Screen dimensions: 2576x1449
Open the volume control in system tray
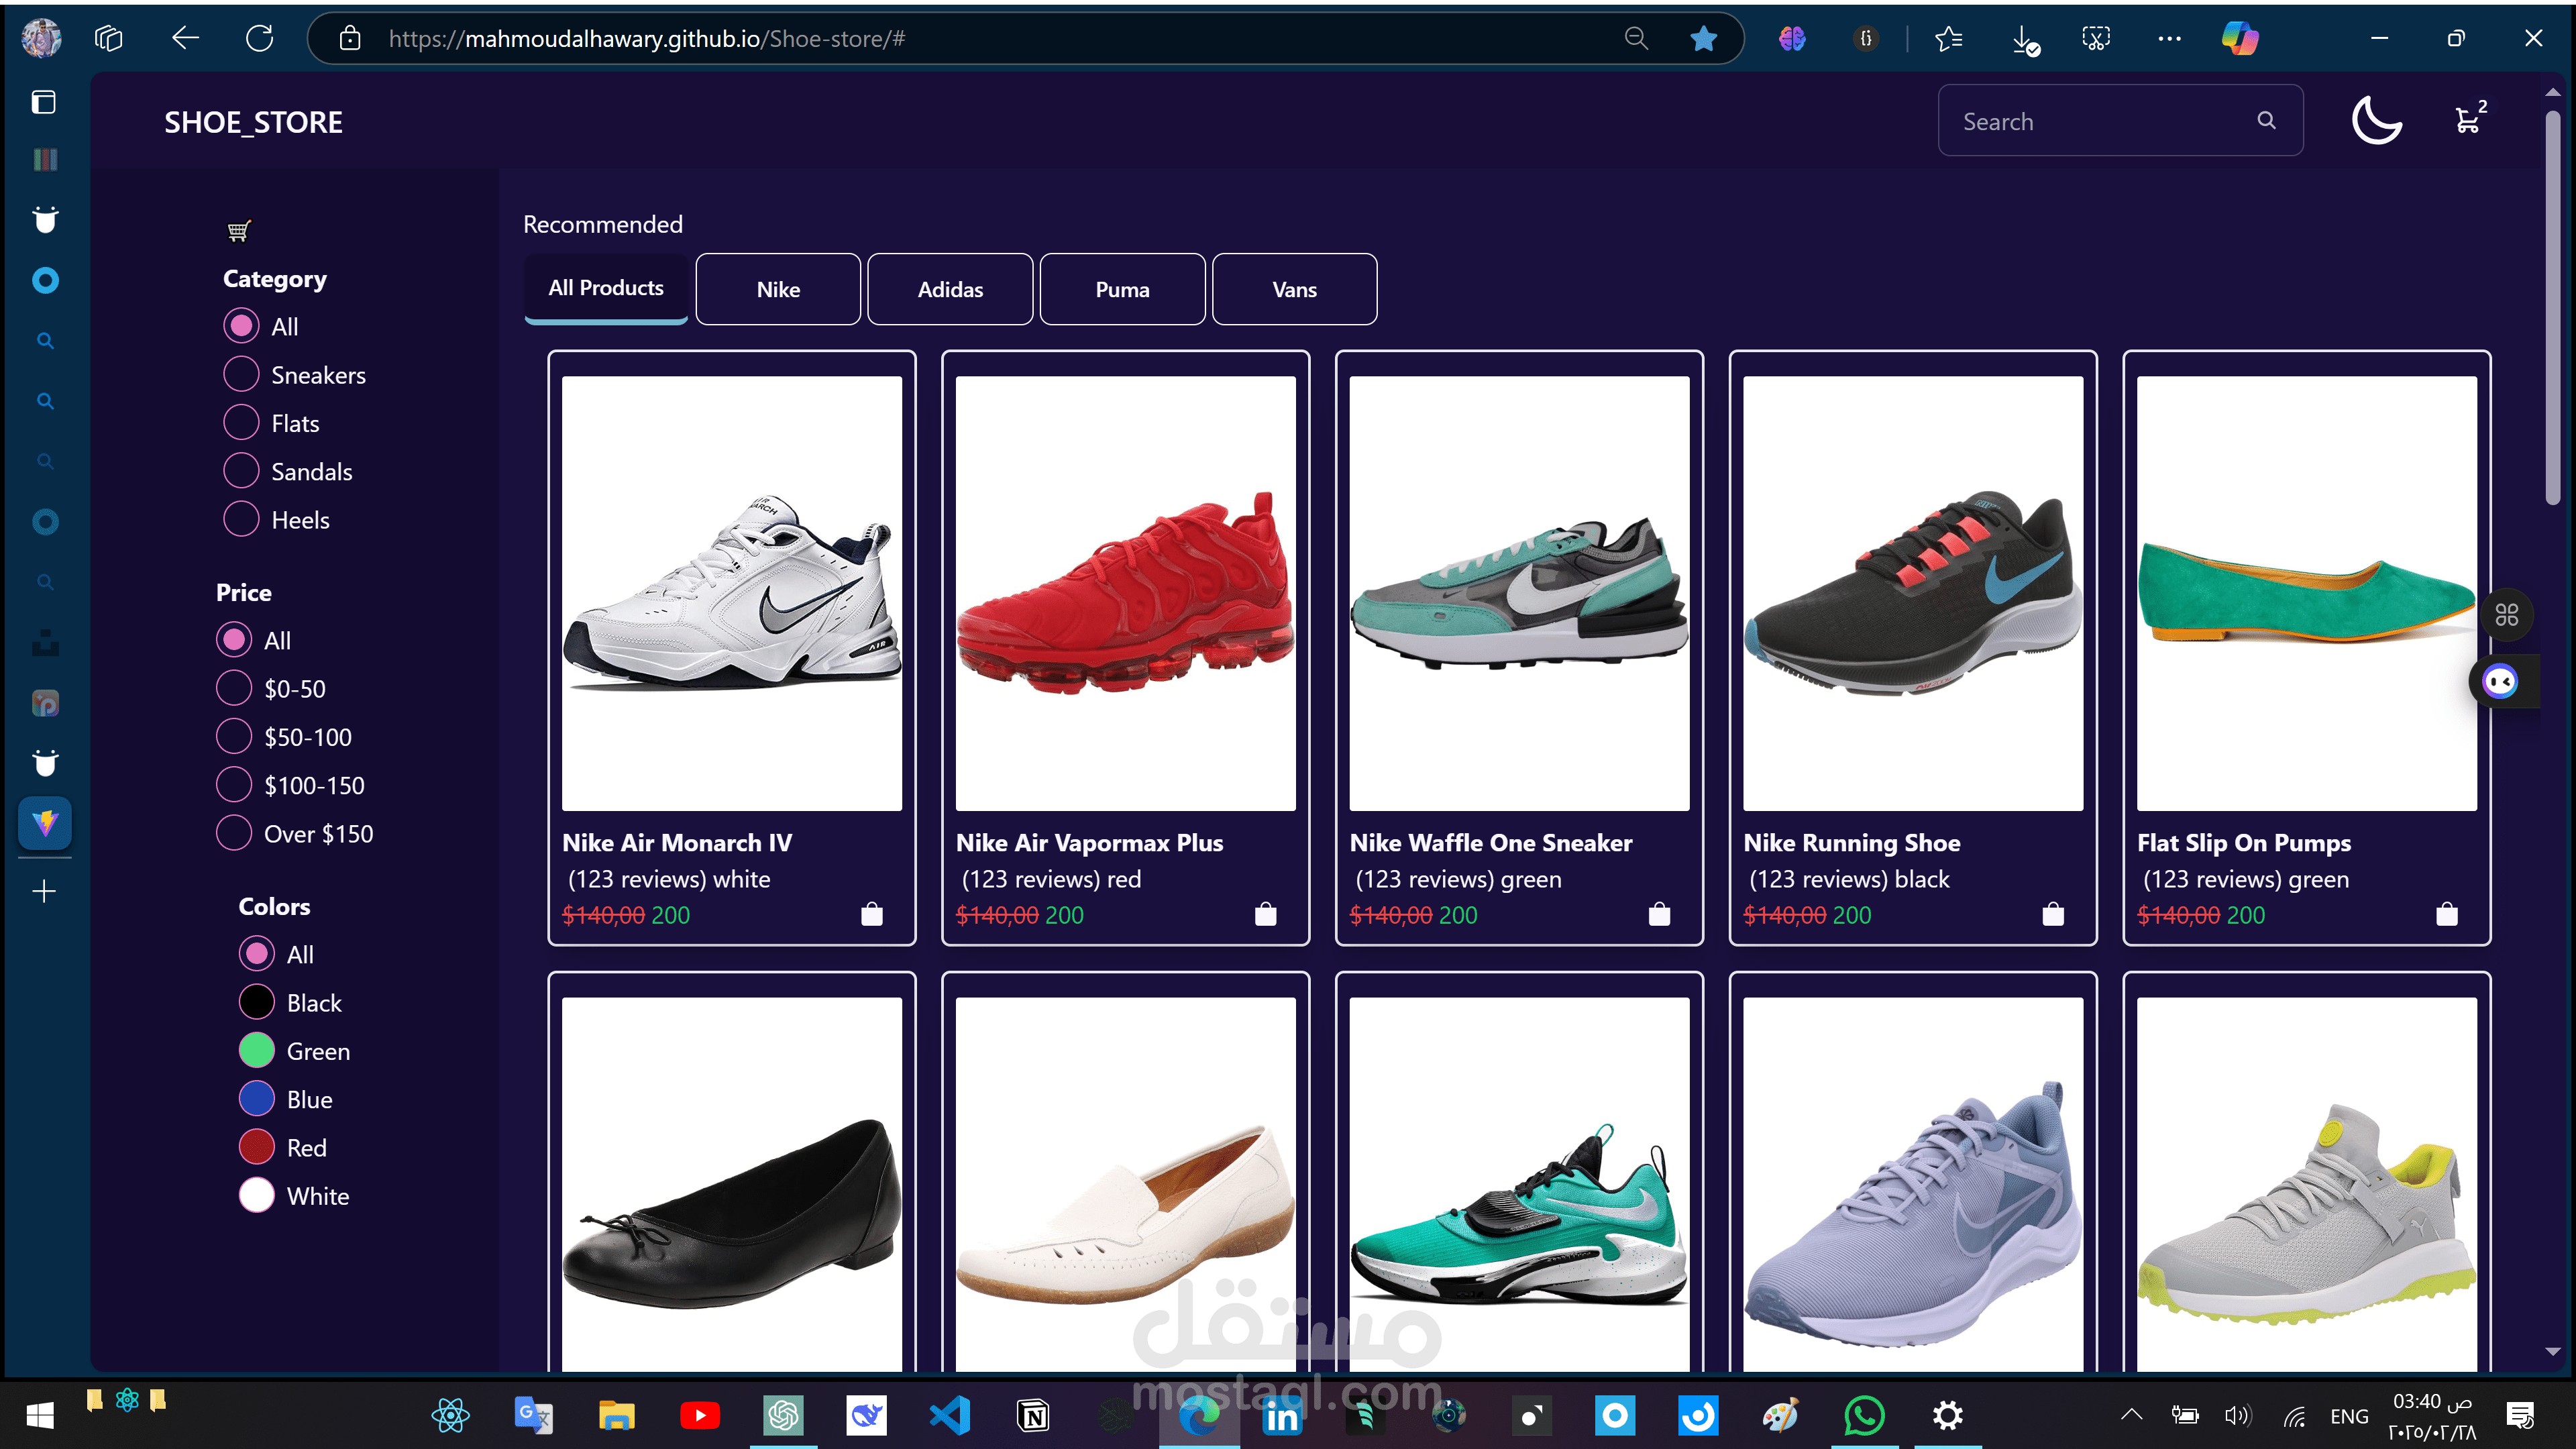[2238, 1415]
